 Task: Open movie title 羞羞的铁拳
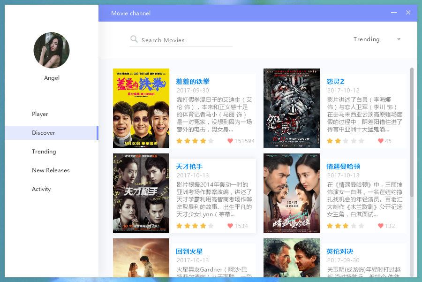coord(193,82)
